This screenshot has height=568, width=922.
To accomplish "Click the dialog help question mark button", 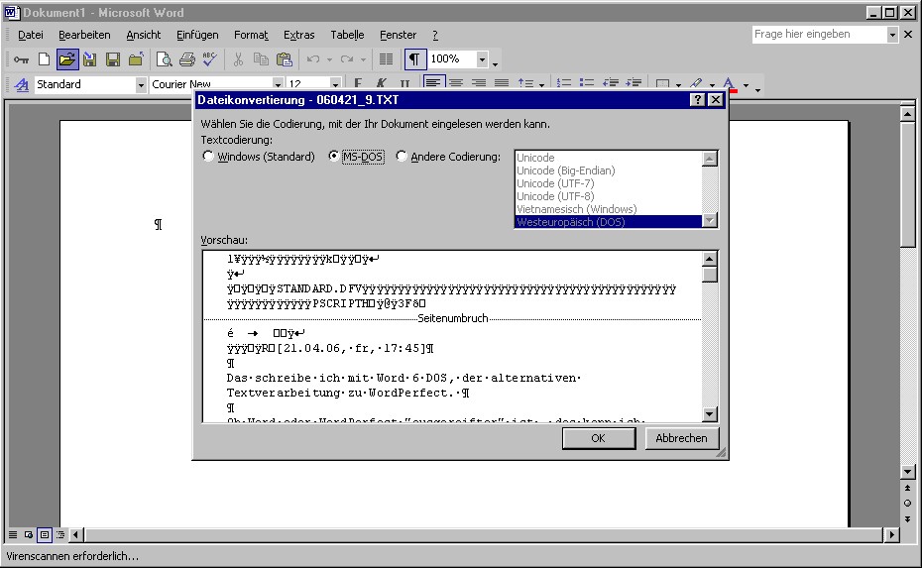I will click(697, 100).
